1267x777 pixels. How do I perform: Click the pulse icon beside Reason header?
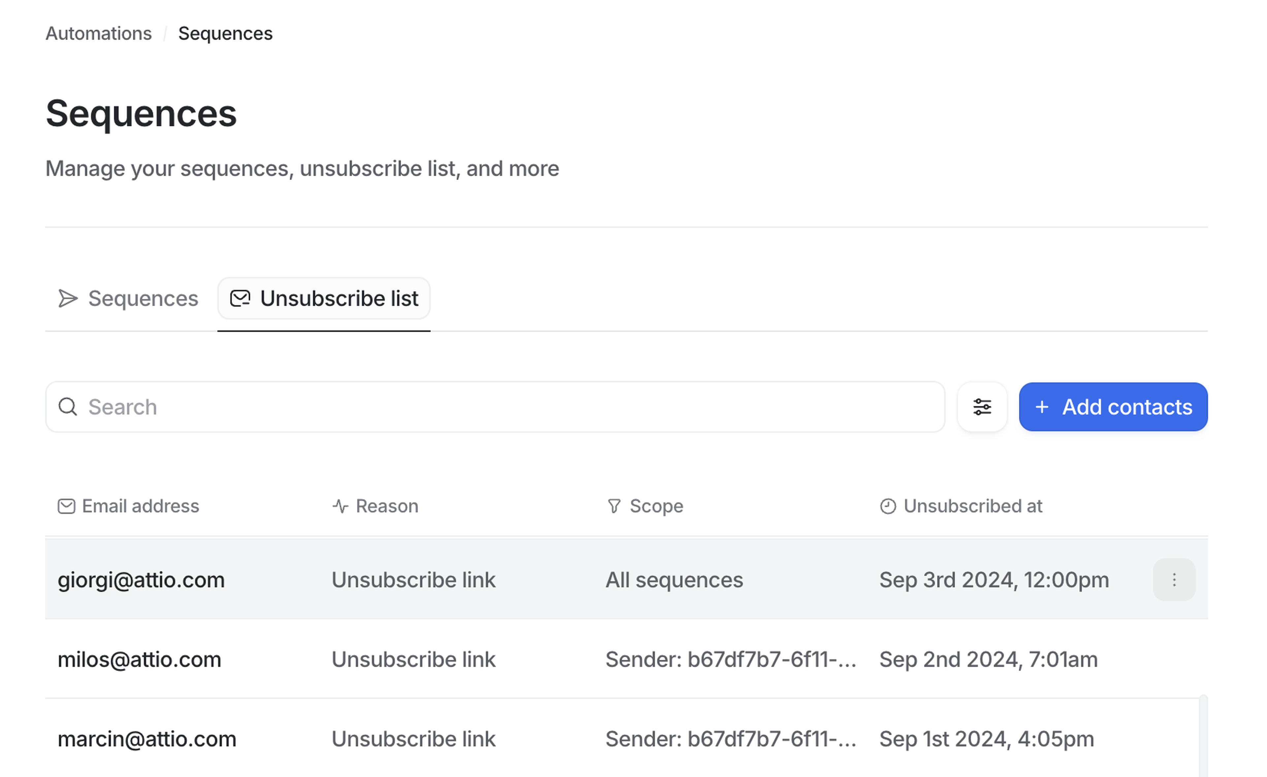(341, 506)
